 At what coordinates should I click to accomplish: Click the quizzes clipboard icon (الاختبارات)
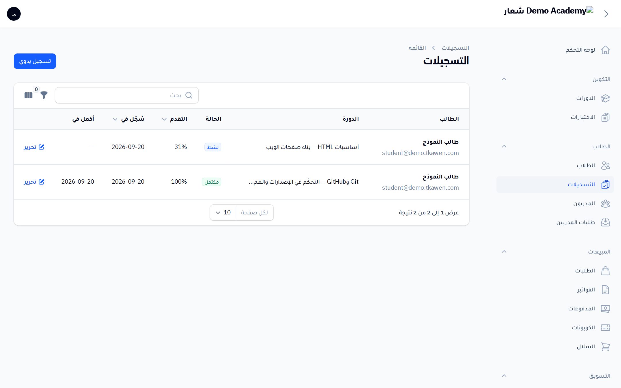(x=605, y=117)
